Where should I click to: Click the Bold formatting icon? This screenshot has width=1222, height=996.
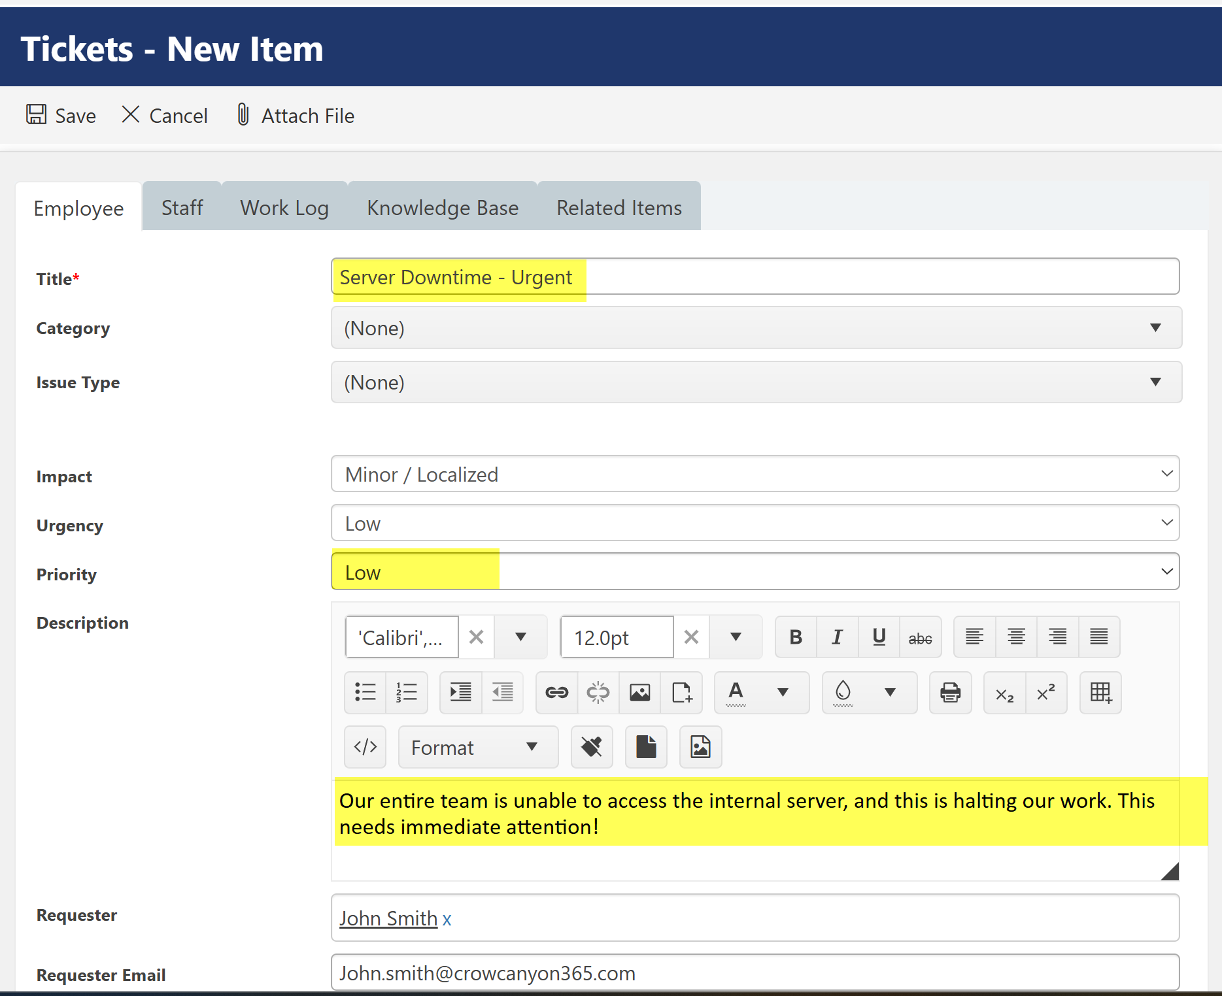(795, 637)
